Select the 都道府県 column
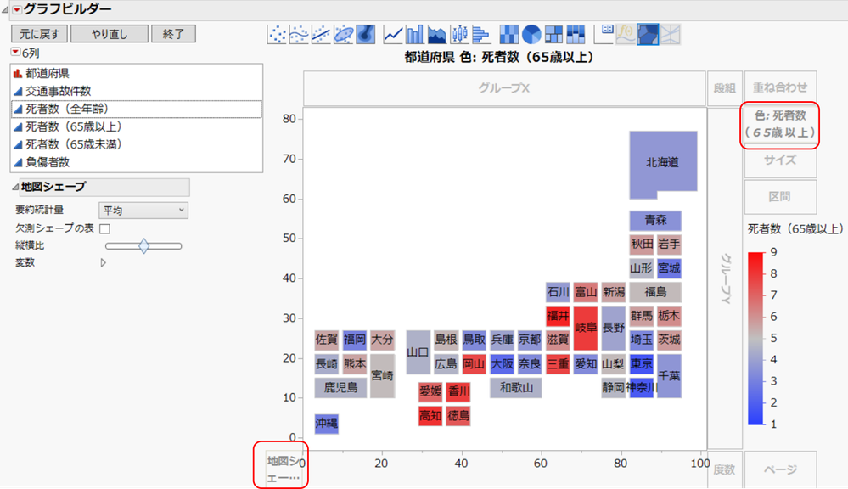848x489 pixels. tap(137, 74)
